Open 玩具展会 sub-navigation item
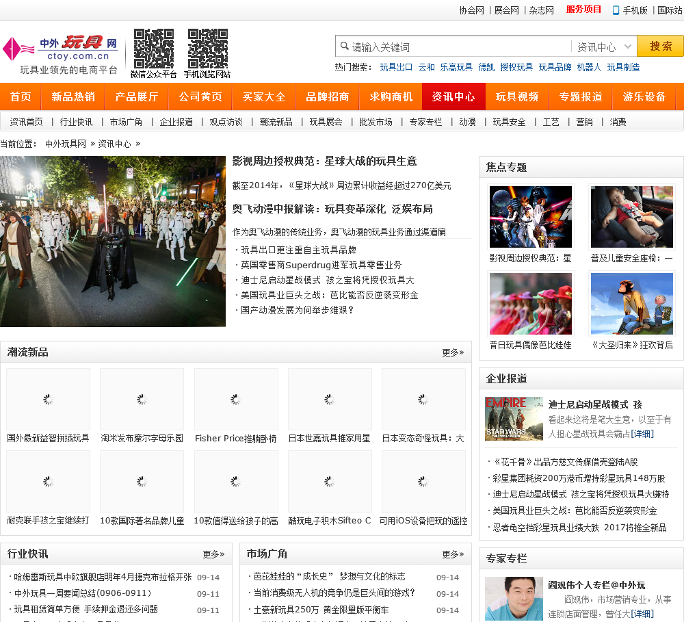The height and width of the screenshot is (622, 684). 326,122
